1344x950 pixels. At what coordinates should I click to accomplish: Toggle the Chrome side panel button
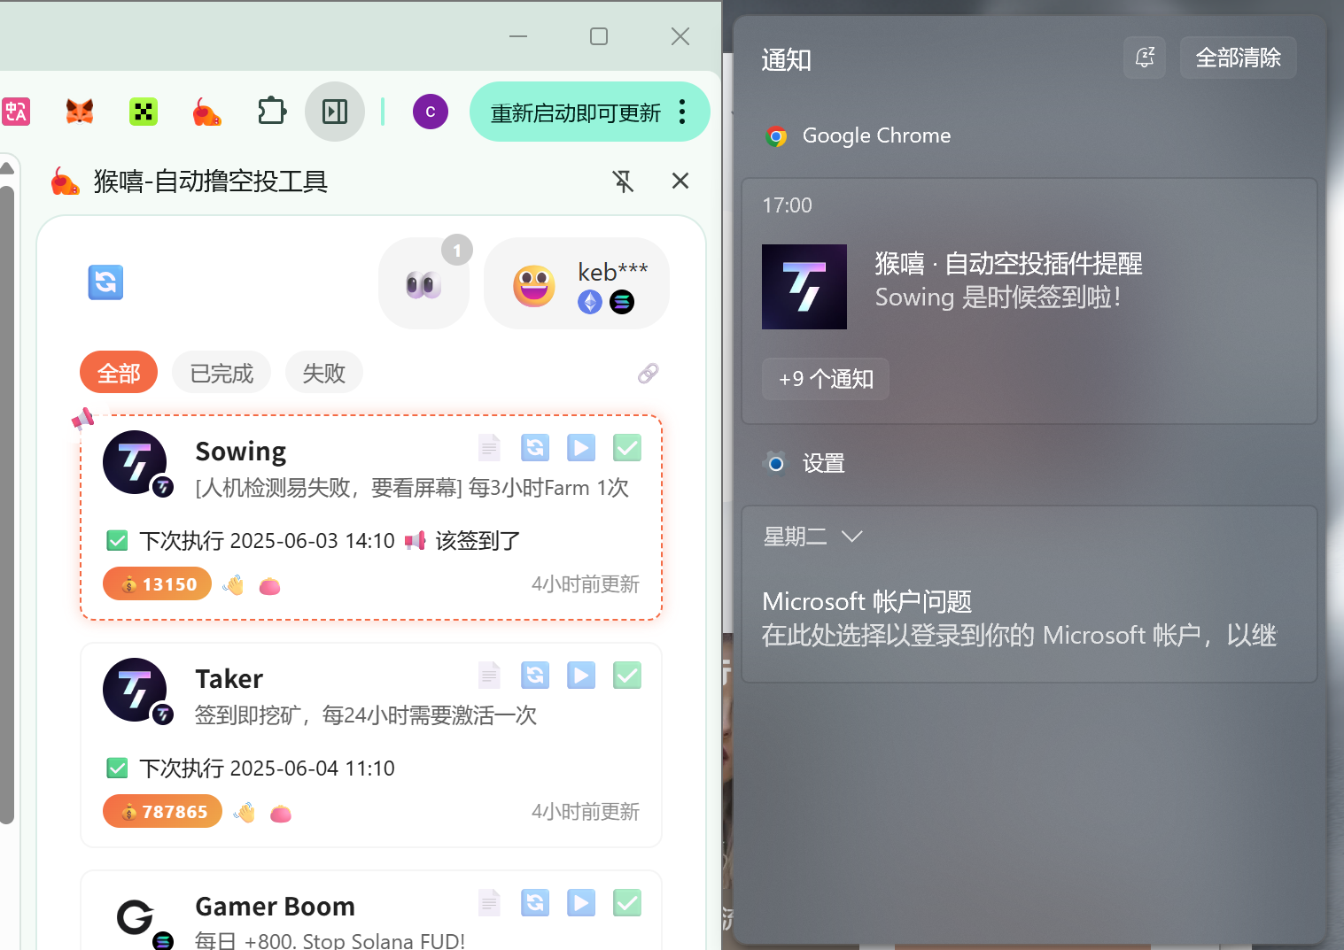[335, 112]
